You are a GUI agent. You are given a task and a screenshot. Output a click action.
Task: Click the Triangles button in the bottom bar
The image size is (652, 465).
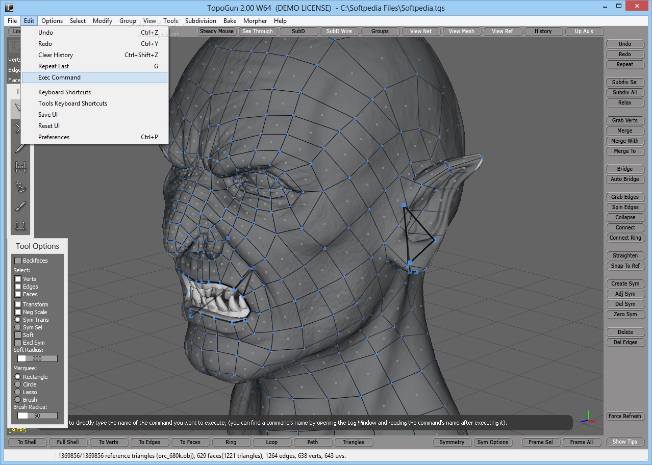pyautogui.click(x=354, y=442)
